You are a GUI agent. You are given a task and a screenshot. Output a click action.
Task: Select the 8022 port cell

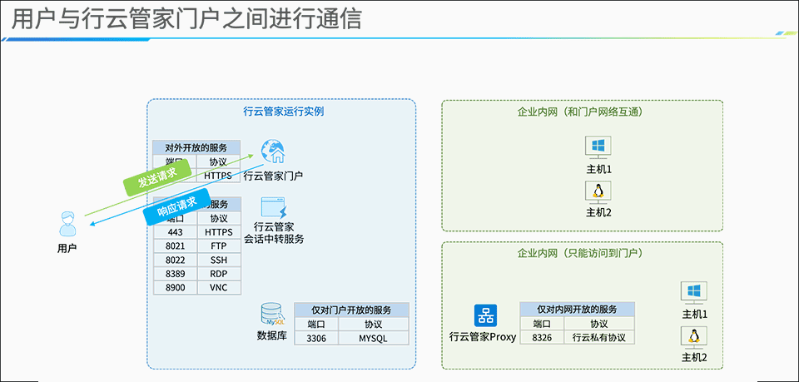(175, 260)
